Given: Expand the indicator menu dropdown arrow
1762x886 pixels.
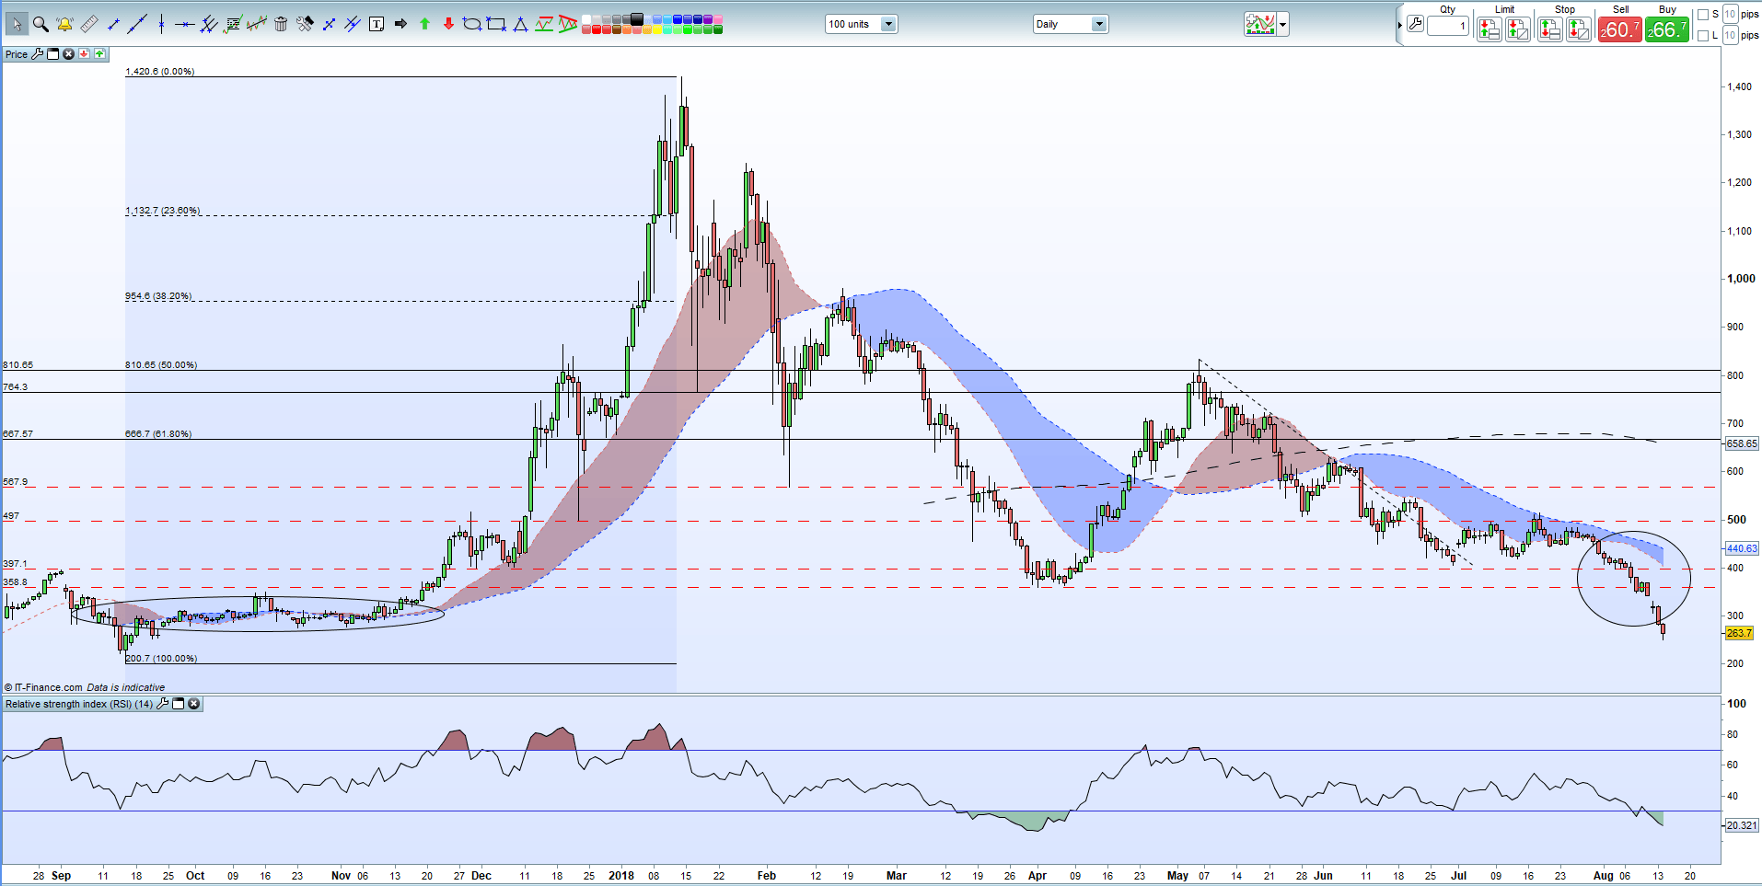Looking at the screenshot, I should [1283, 25].
